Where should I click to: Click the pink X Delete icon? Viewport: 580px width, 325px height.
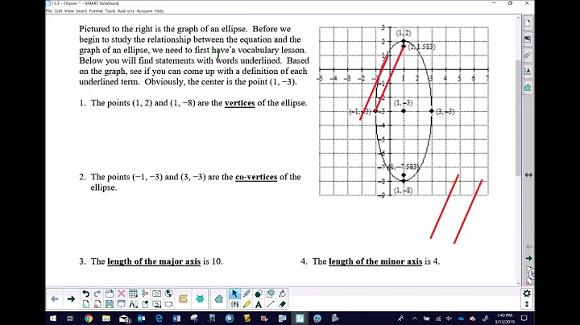122,294
